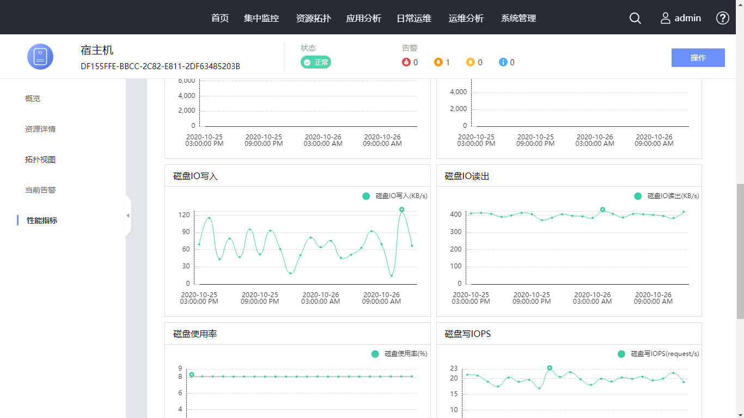Toggle 磁盘使用率(%) legend series
The height and width of the screenshot is (418, 744).
400,354
